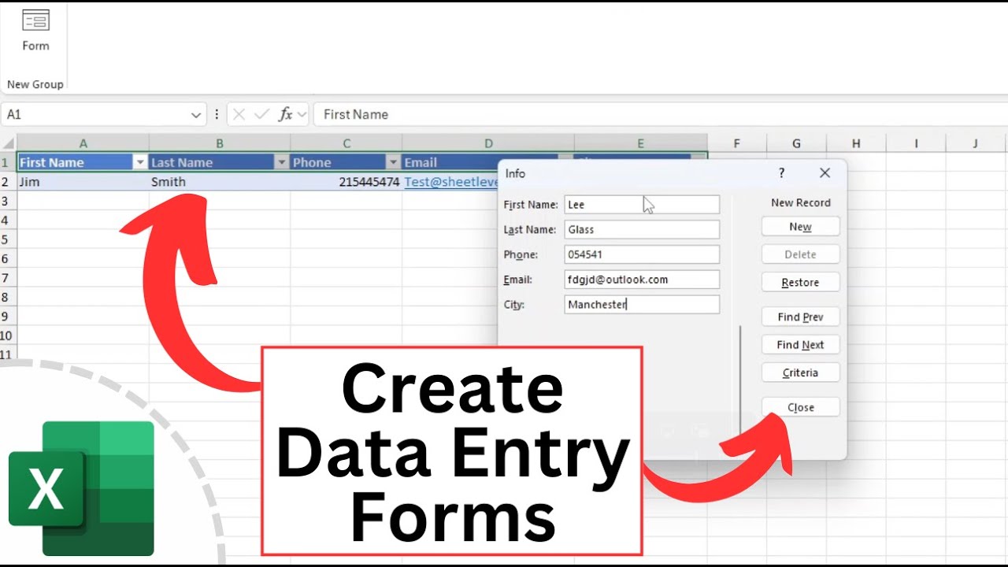Image resolution: width=1008 pixels, height=567 pixels.
Task: Click the Close button in Info dialog
Action: coord(800,407)
